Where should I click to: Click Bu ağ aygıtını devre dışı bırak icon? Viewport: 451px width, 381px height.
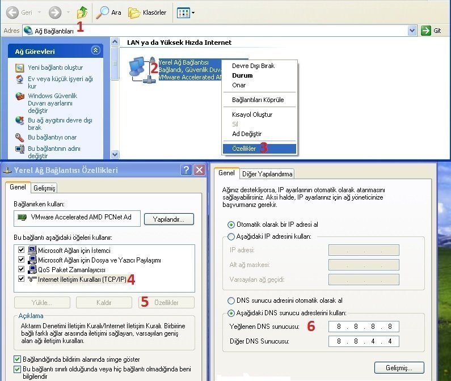click(19, 121)
